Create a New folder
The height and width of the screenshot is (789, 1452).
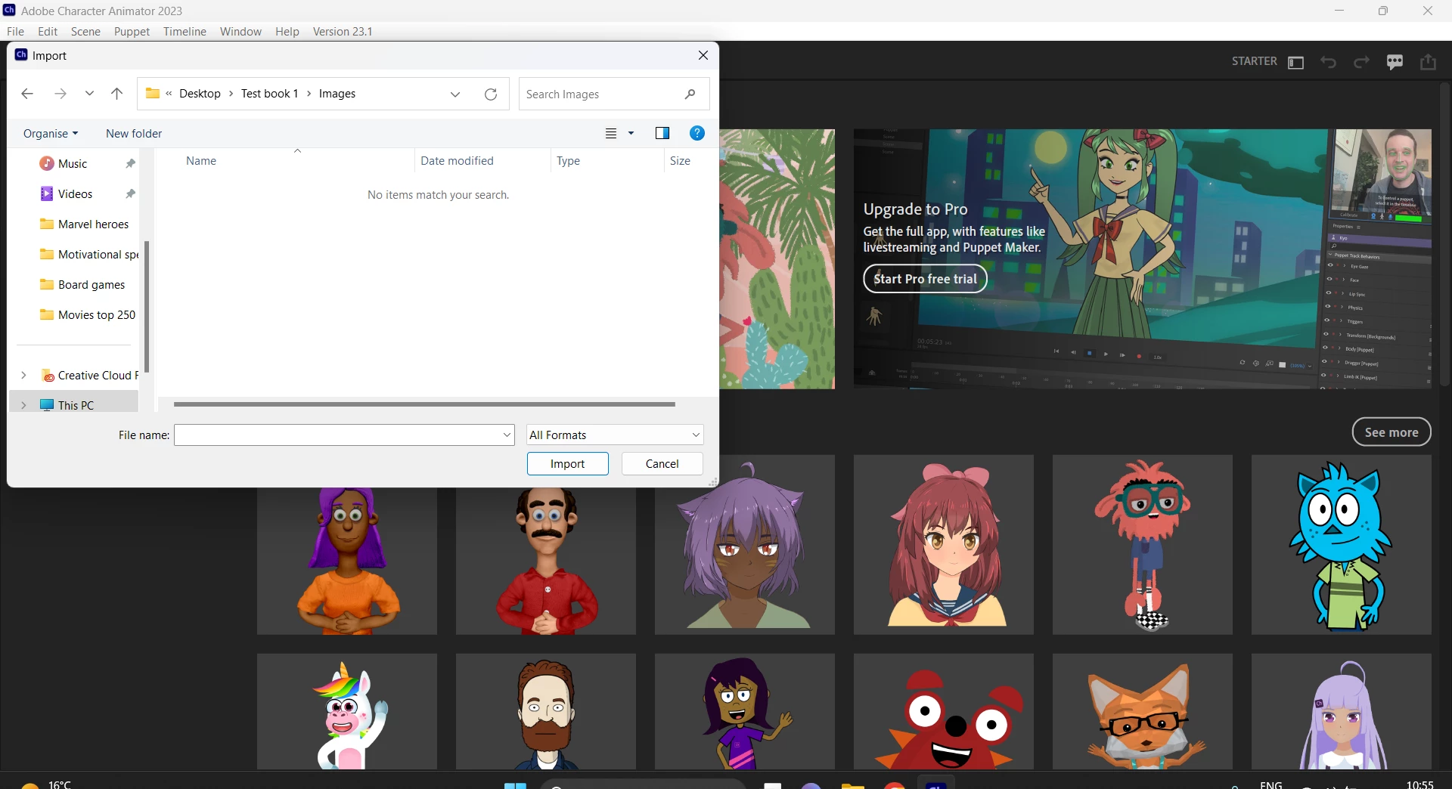(134, 134)
